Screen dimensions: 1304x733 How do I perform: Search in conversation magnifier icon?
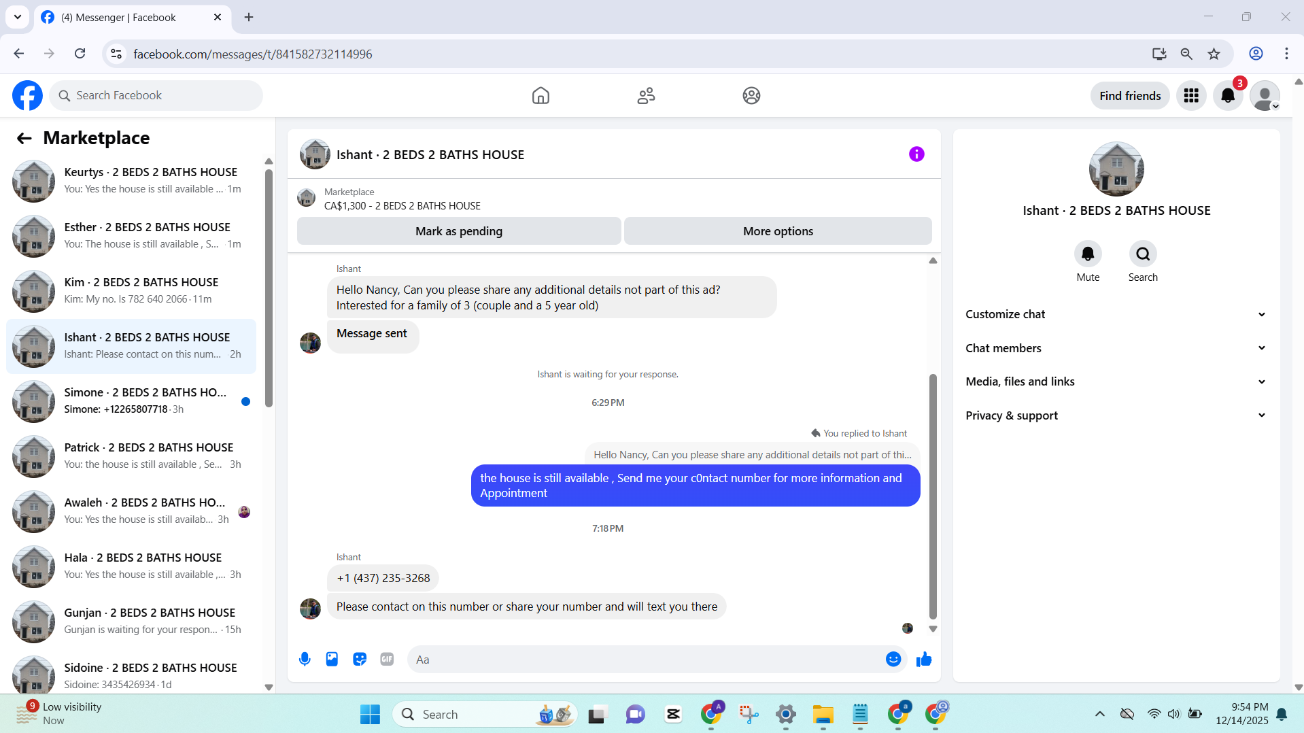1143,254
